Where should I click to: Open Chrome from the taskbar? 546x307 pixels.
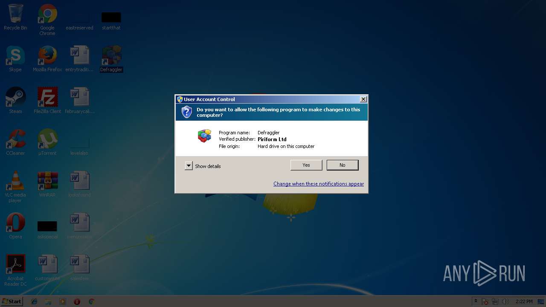pos(91,301)
